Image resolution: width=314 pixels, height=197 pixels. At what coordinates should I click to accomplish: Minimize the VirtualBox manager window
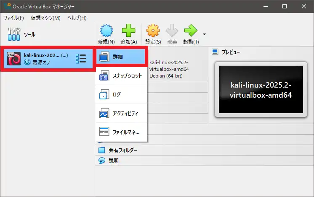[266, 6]
